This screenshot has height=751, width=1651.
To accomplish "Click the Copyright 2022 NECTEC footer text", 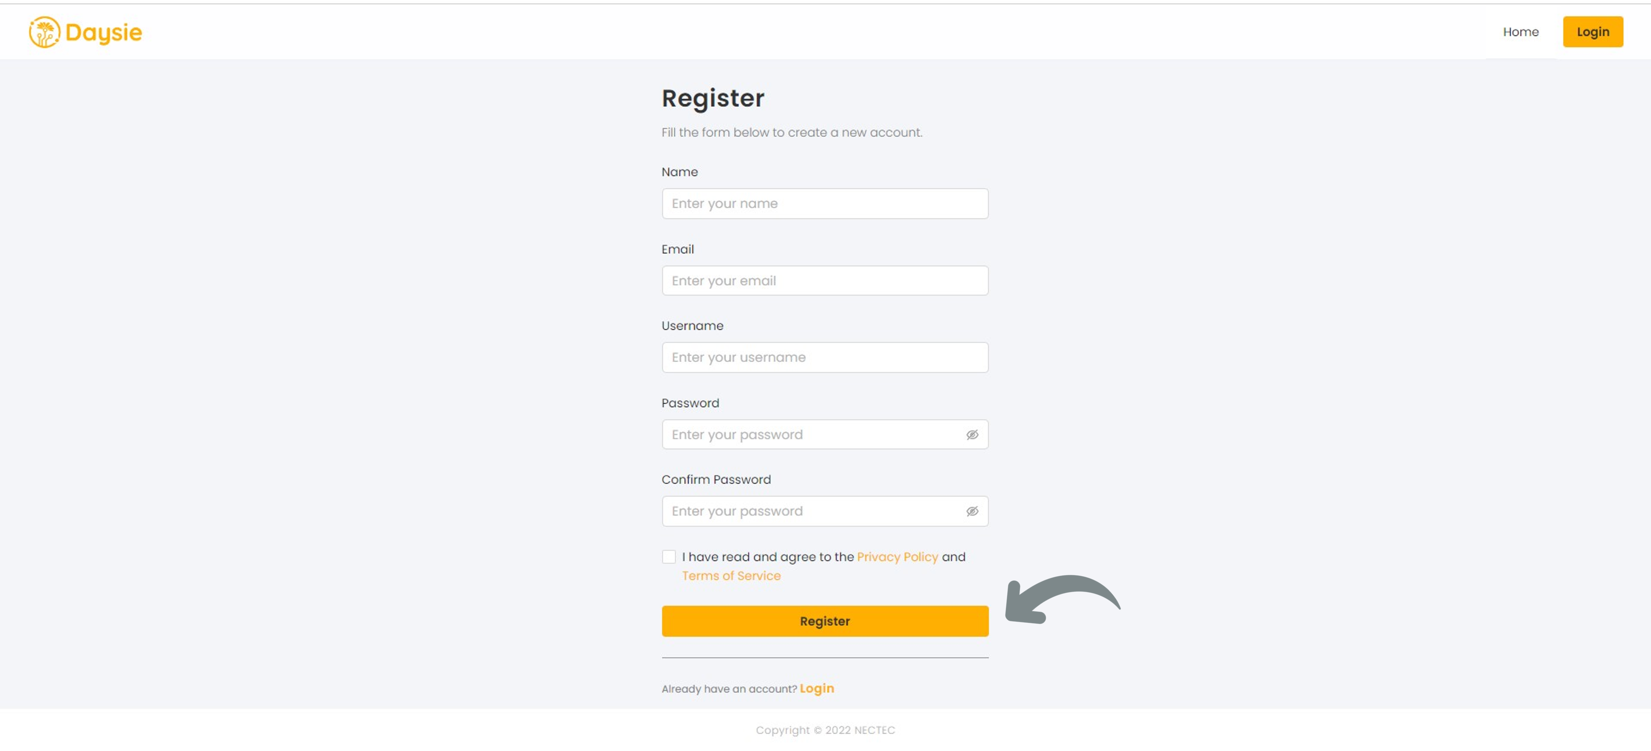I will 825,730.
